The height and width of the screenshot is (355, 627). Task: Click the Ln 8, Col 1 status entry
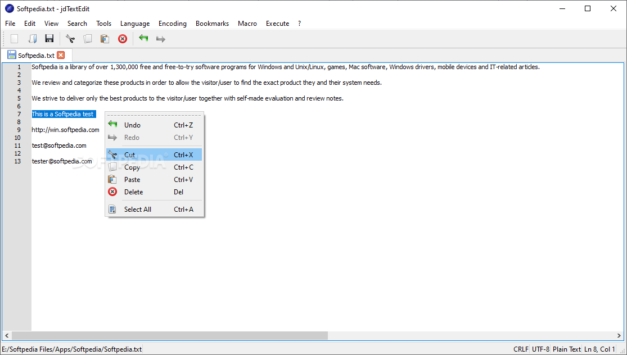pos(599,349)
